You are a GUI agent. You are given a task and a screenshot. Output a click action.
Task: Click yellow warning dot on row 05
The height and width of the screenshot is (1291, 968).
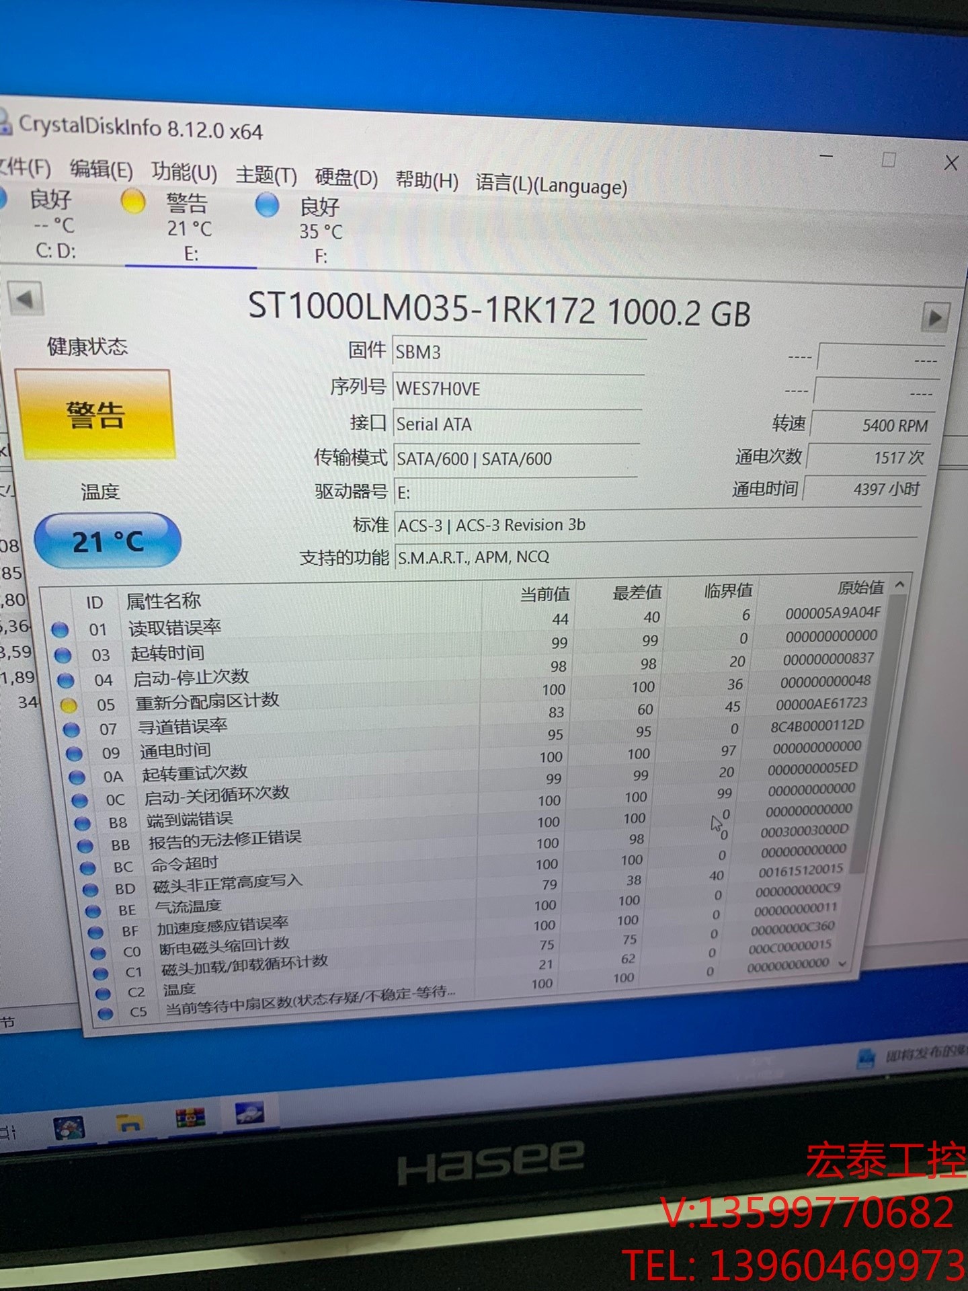[x=68, y=705]
